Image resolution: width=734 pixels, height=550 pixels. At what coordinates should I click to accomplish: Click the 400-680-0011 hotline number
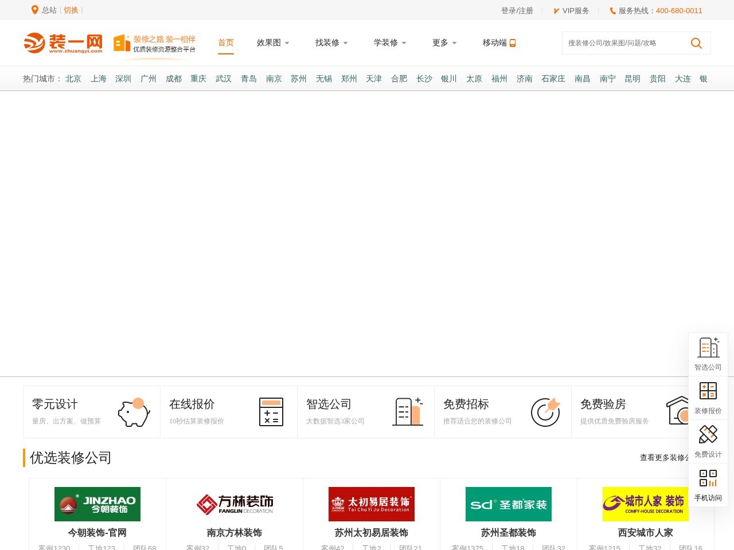tap(679, 11)
